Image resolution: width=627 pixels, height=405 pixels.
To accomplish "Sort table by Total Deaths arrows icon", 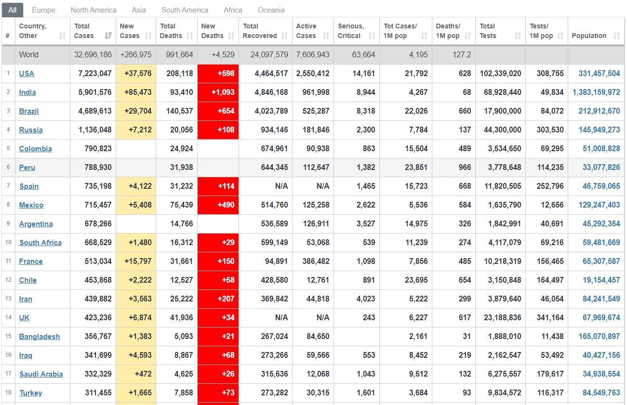I will coord(189,36).
